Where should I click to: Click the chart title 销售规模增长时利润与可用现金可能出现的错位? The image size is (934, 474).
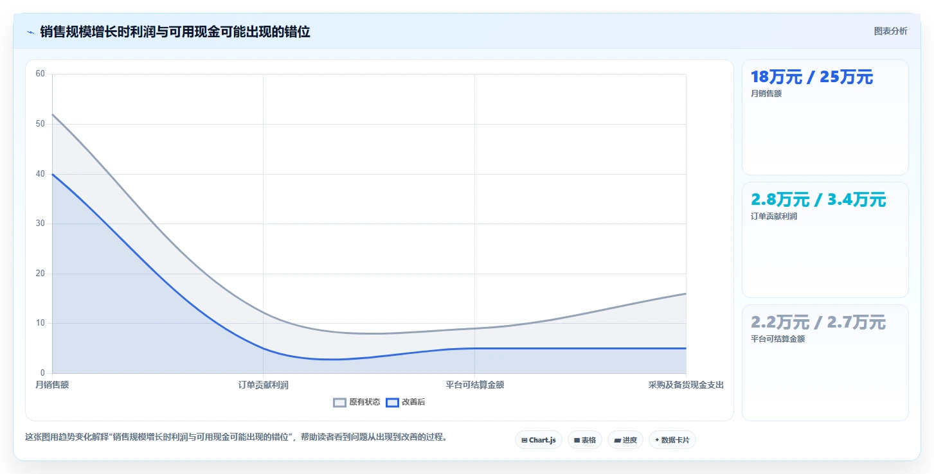click(175, 32)
